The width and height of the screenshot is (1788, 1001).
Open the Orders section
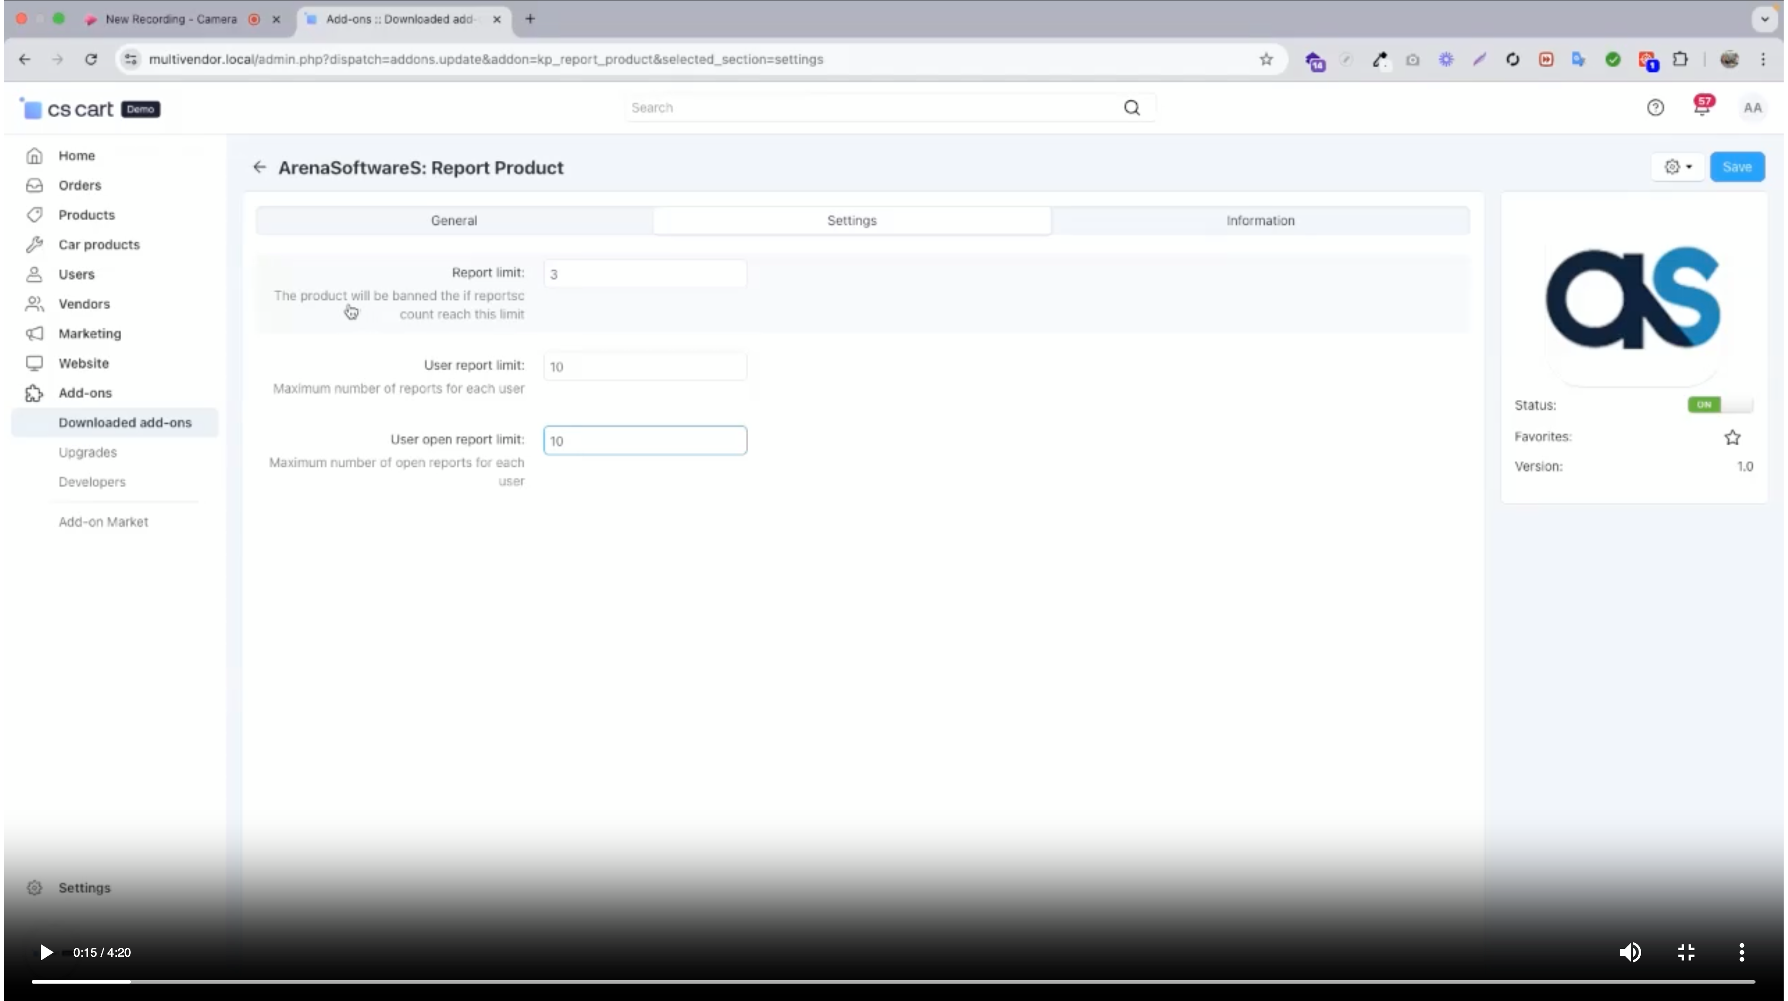[x=79, y=186]
